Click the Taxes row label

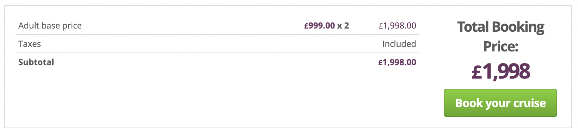(x=30, y=44)
